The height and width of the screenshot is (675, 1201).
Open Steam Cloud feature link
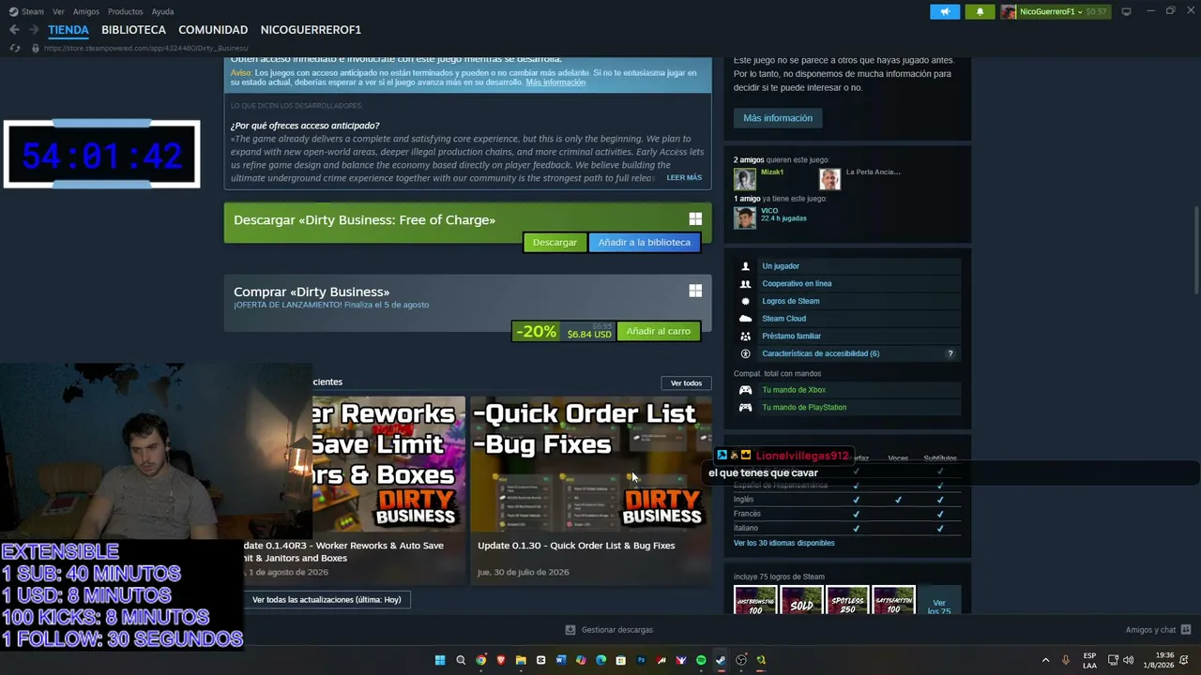pos(783,319)
